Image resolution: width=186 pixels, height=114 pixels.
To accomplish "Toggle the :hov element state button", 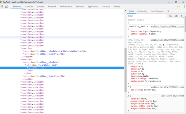I will tap(170, 16).
